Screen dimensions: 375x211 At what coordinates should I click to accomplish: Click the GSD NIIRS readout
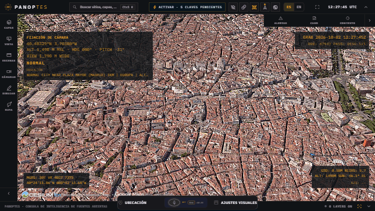pos(343,171)
